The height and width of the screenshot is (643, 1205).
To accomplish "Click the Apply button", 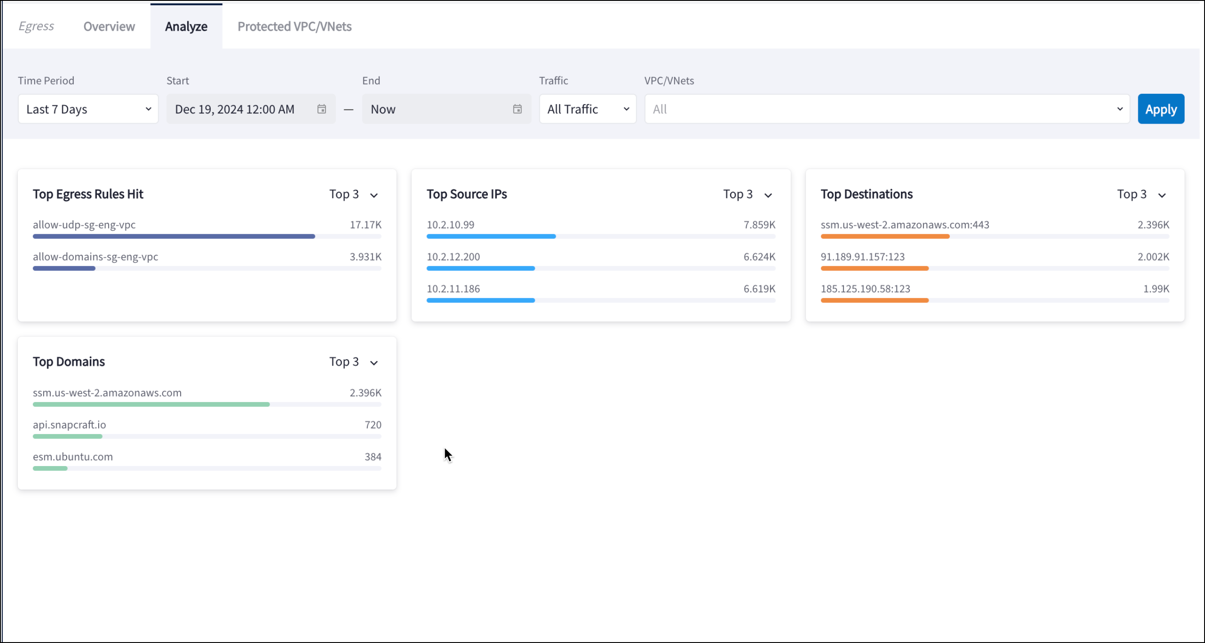I will coord(1161,109).
